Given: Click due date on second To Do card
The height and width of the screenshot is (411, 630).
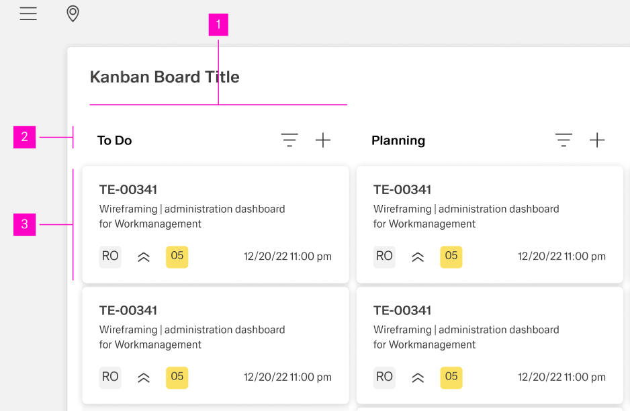Looking at the screenshot, I should click(x=287, y=377).
